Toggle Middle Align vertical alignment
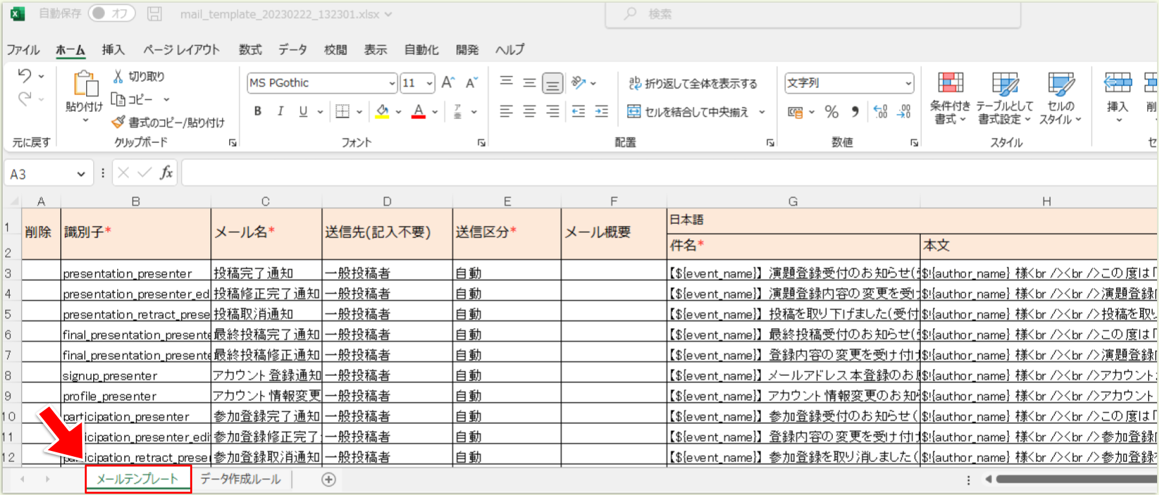1159x495 pixels. pos(529,82)
